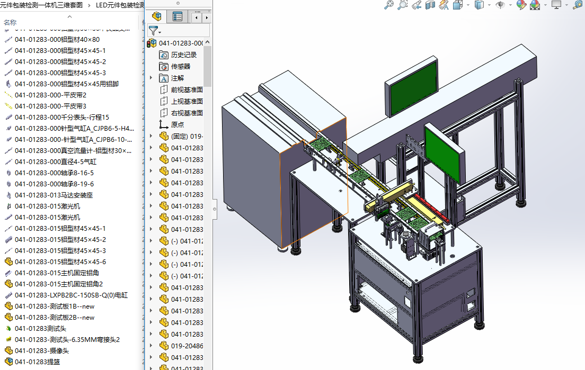The height and width of the screenshot is (370, 585).
Task: Click the Previous View icon
Action: coord(416,5)
